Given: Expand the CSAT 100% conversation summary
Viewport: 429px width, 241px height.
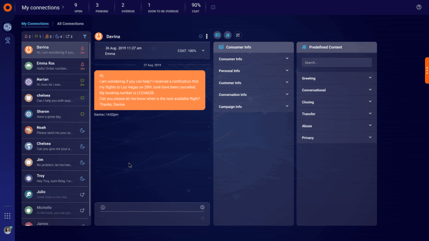Looking at the screenshot, I should click(203, 51).
